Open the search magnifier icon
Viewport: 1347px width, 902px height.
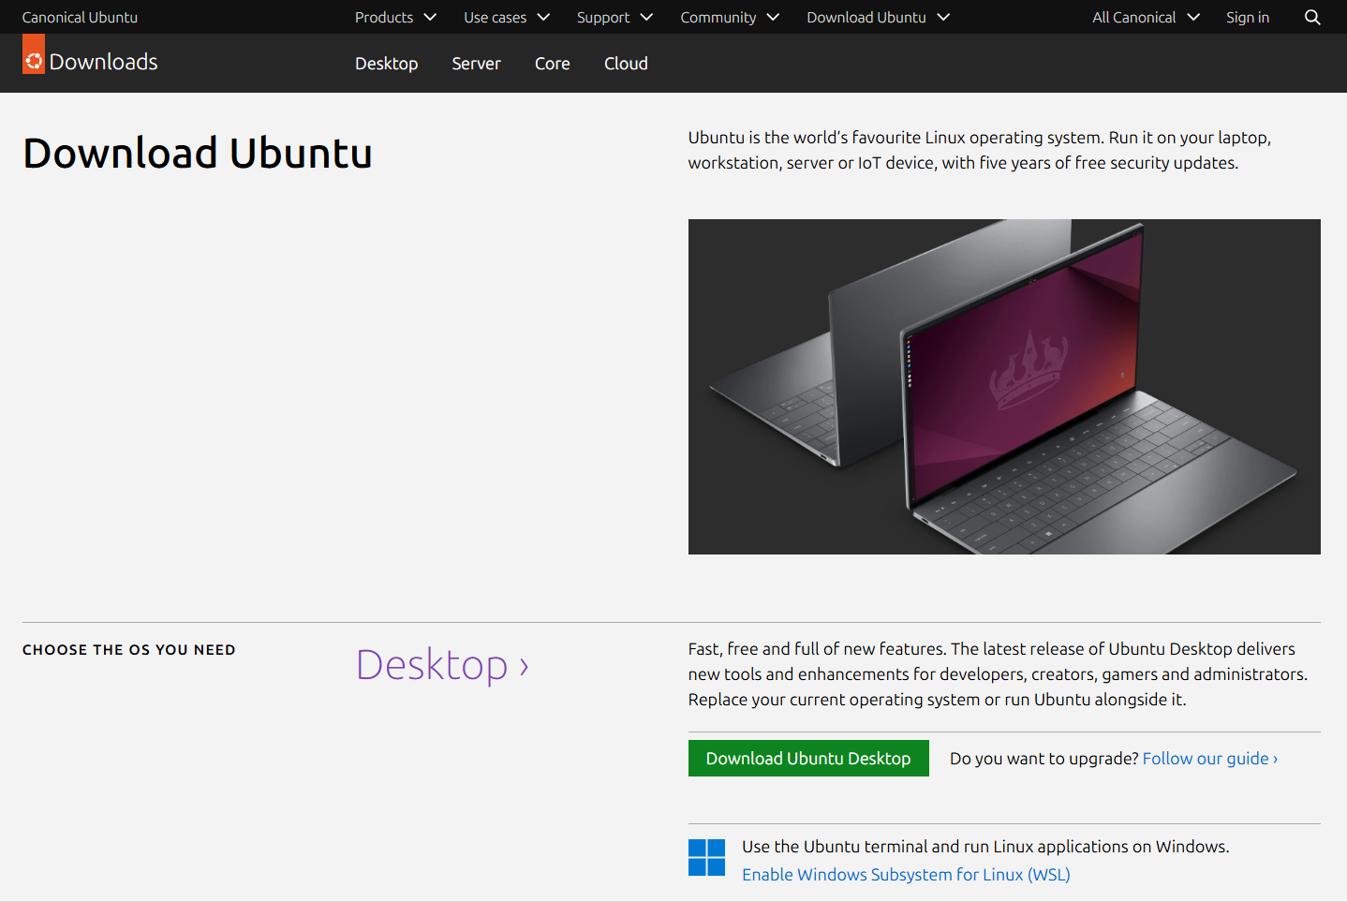[1312, 17]
